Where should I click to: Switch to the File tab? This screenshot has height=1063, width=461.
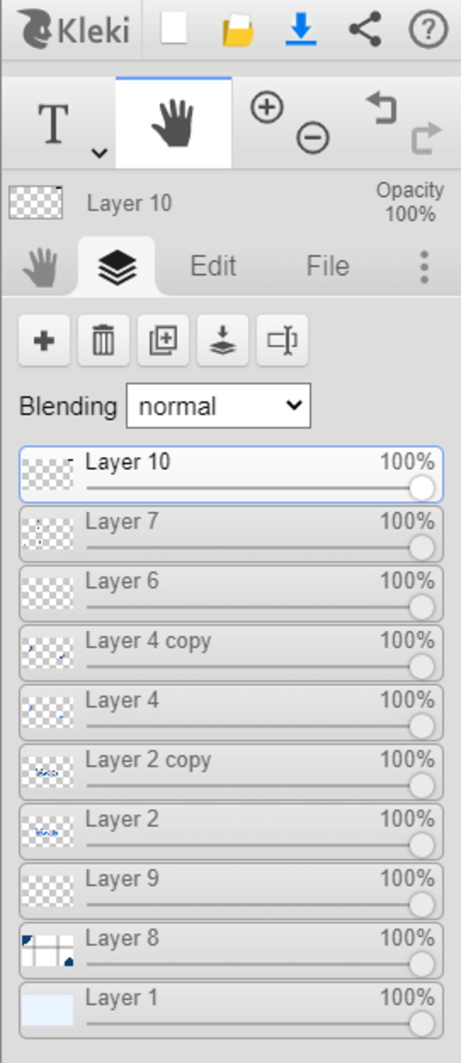(x=328, y=266)
